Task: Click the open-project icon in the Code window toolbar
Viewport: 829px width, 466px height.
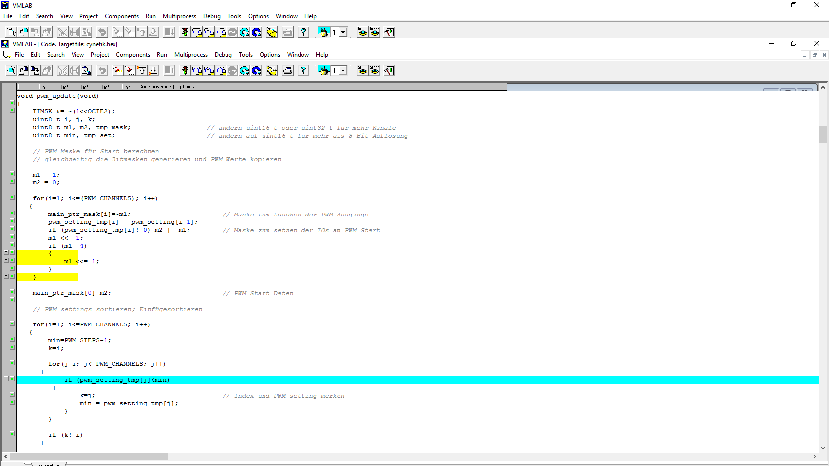Action: tap(23, 71)
